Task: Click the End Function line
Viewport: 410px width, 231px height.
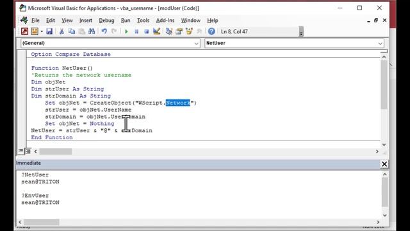Action: point(52,137)
